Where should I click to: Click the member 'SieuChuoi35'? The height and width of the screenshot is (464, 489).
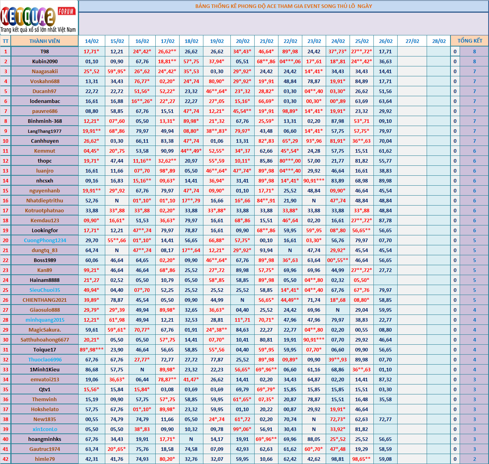(x=44, y=290)
